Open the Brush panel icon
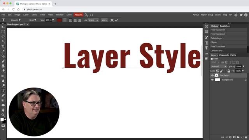Image resolution: width=249 pixels, height=140 pixels. pyautogui.click(x=207, y=37)
